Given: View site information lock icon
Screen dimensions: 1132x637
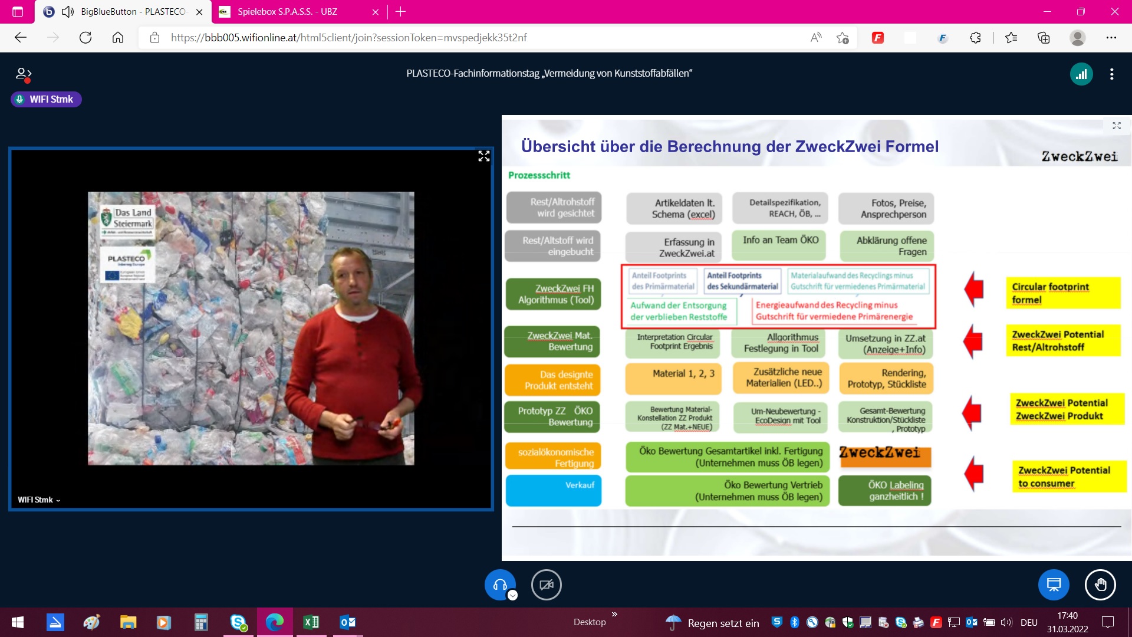Looking at the screenshot, I should point(154,38).
